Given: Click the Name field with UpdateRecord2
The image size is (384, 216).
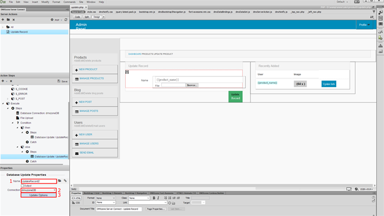Looking at the screenshot, I should tap(39, 181).
